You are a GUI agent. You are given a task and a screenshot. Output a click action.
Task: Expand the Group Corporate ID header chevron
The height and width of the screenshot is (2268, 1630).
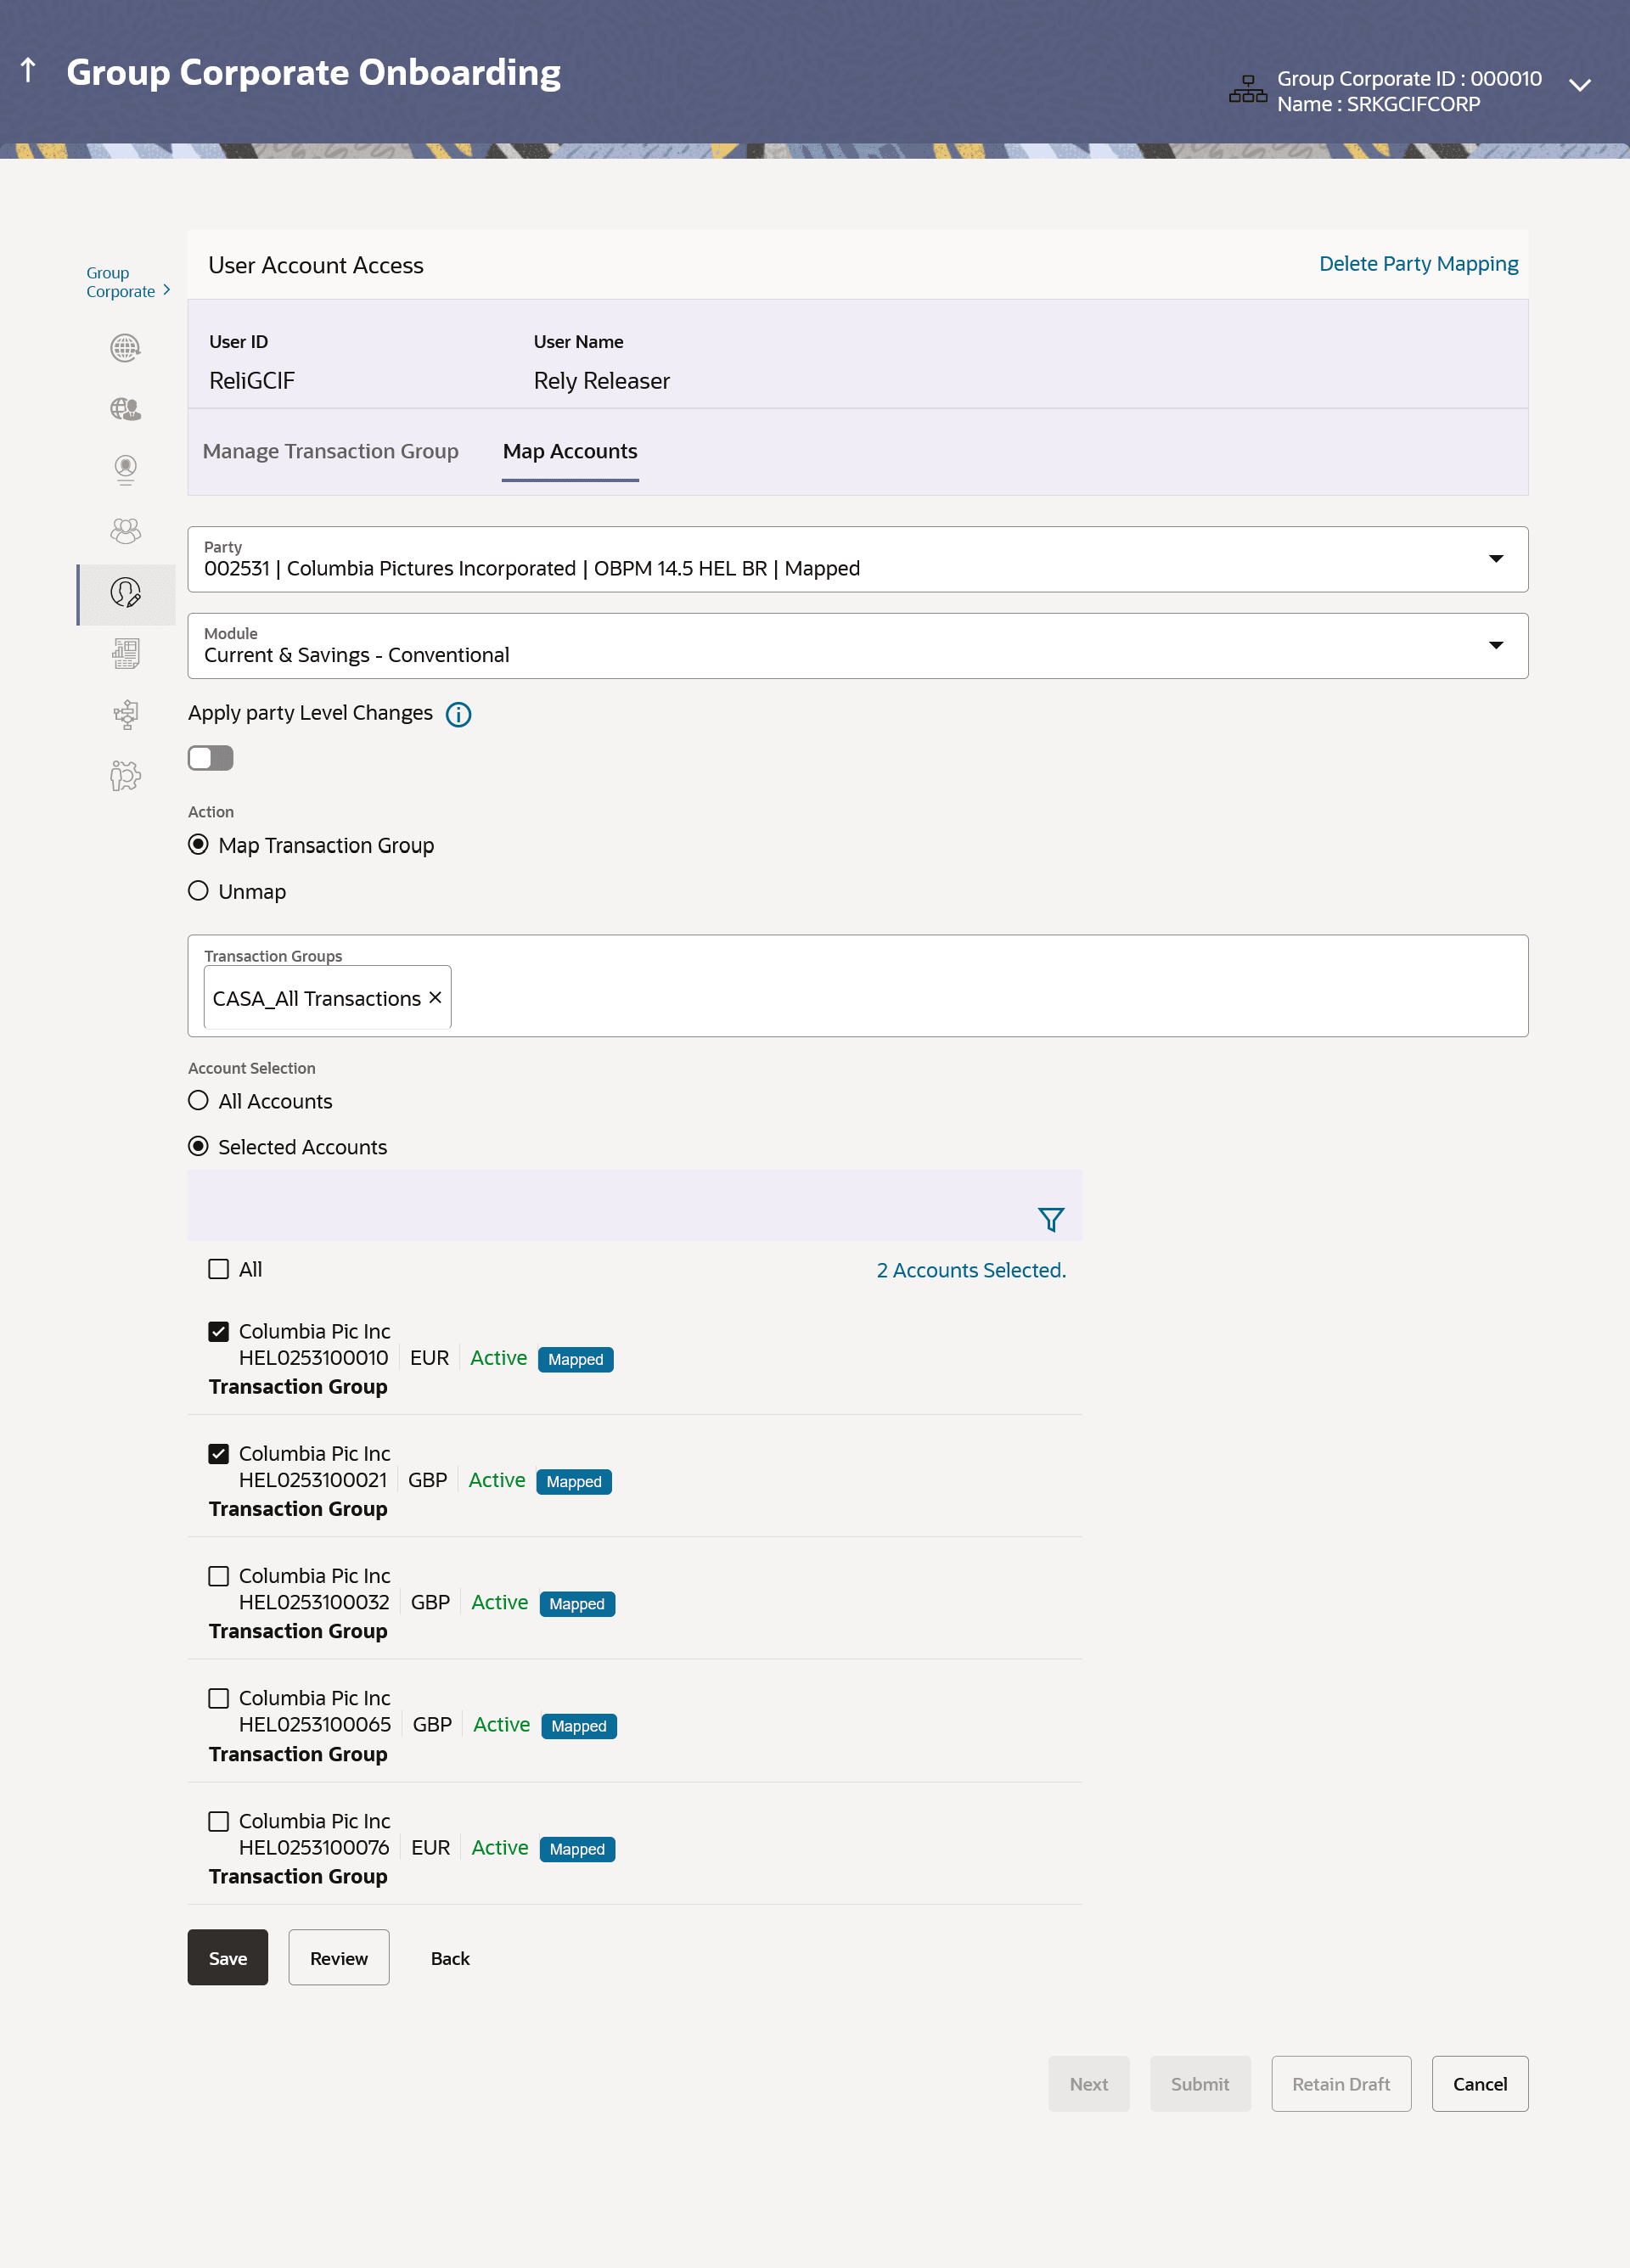coord(1579,86)
